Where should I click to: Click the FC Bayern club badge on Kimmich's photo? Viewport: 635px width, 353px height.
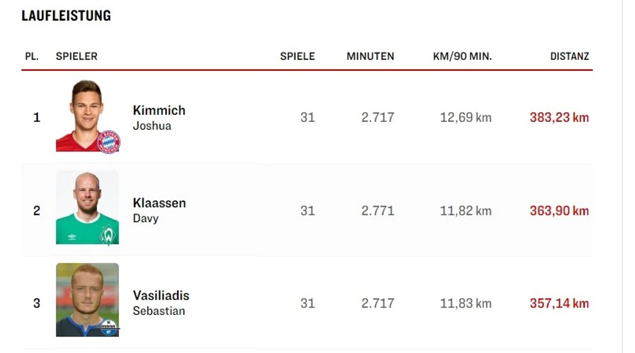(x=108, y=142)
